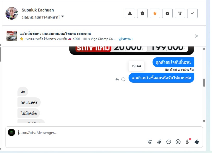This screenshot has width=212, height=153.
Task: Mark conversation as done with checkmark
Action: pyautogui.click(x=192, y=13)
